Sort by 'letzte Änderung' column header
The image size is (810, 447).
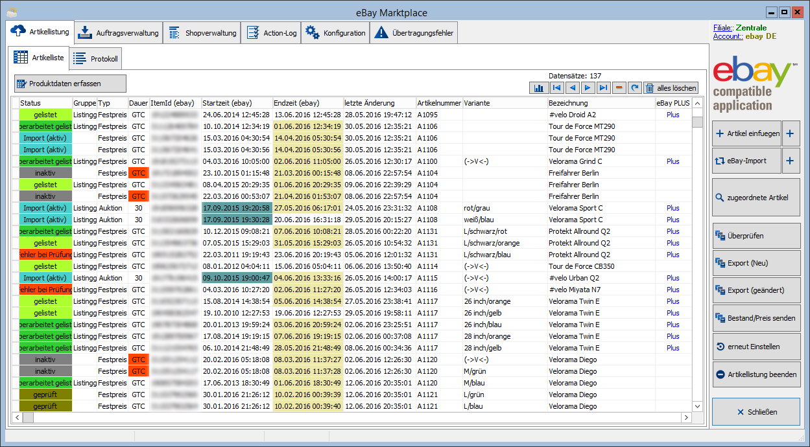click(x=379, y=103)
